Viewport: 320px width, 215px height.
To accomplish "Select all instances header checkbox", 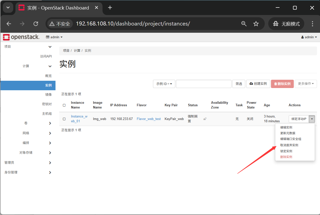I will (x=64, y=105).
